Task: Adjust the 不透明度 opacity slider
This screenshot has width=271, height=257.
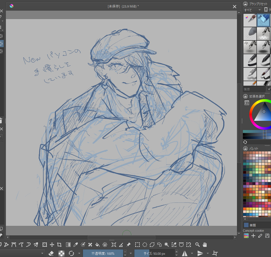Action: [103, 253]
